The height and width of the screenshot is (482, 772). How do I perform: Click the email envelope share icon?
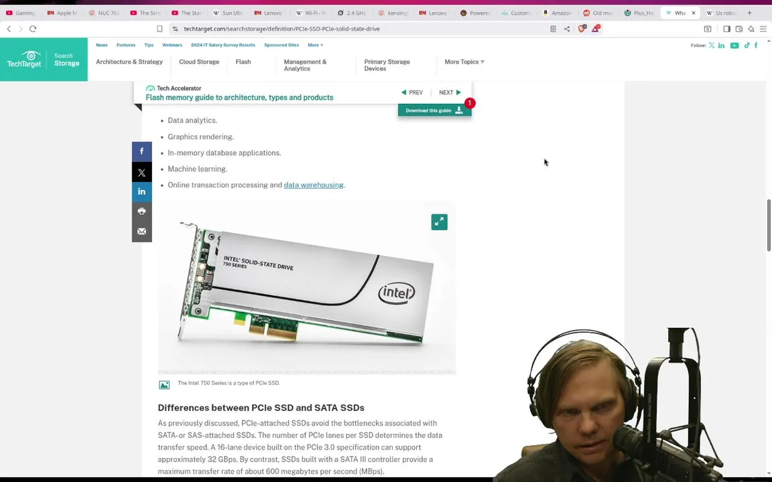(x=142, y=232)
